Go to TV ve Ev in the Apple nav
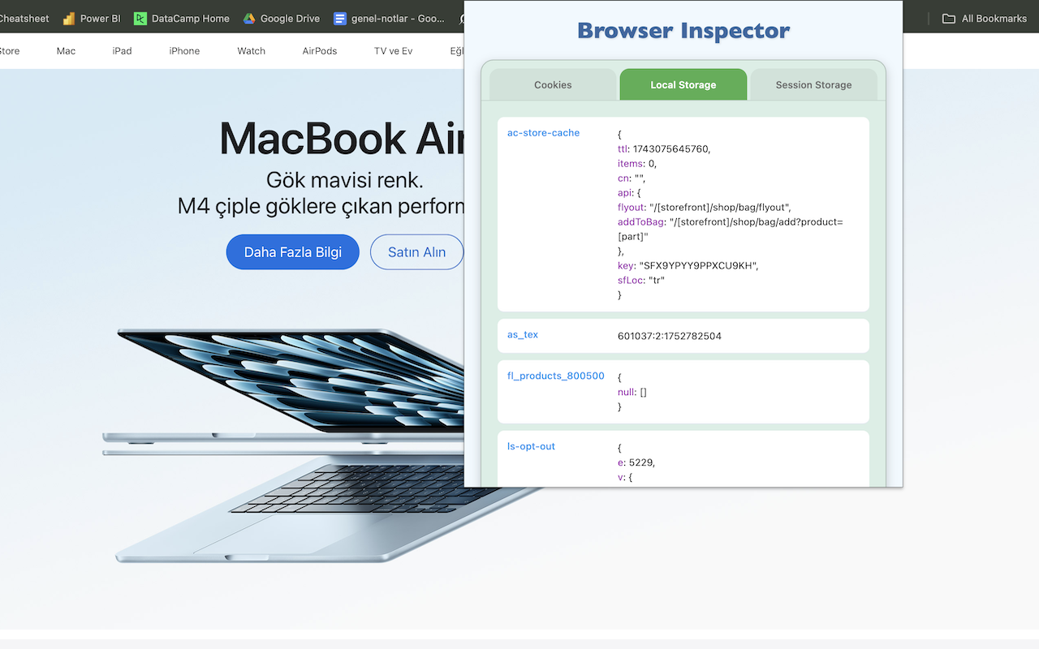Viewport: 1039px width, 649px height. click(394, 50)
